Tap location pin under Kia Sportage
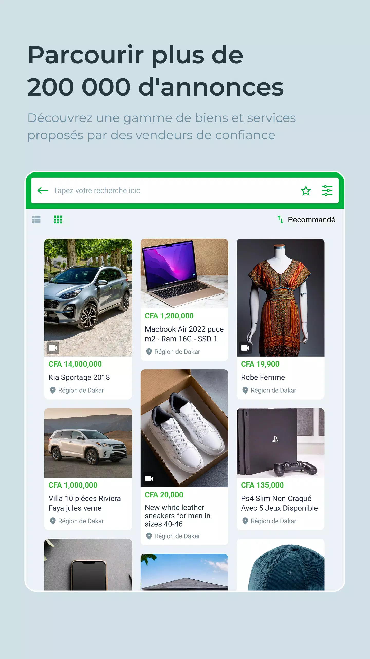Viewport: 370px width, 659px height. [x=53, y=391]
